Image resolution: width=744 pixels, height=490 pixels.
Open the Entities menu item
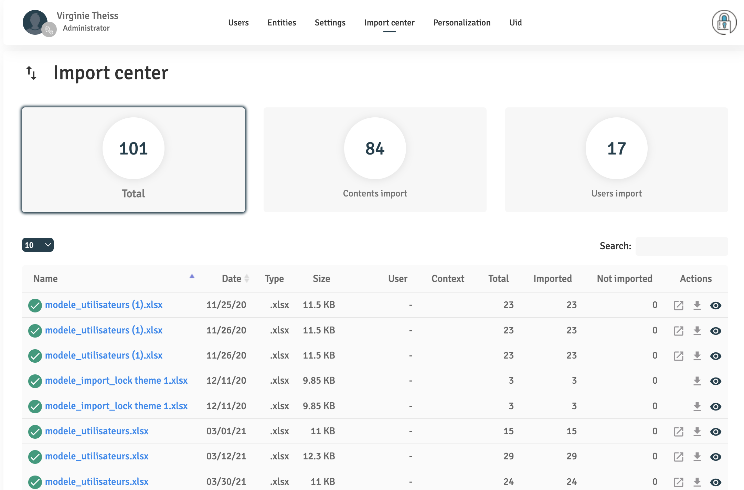click(x=281, y=23)
